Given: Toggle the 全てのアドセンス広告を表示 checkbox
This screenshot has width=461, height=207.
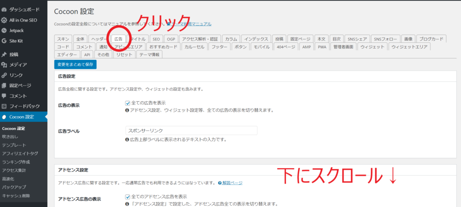Looking at the screenshot, I should pos(127,197).
